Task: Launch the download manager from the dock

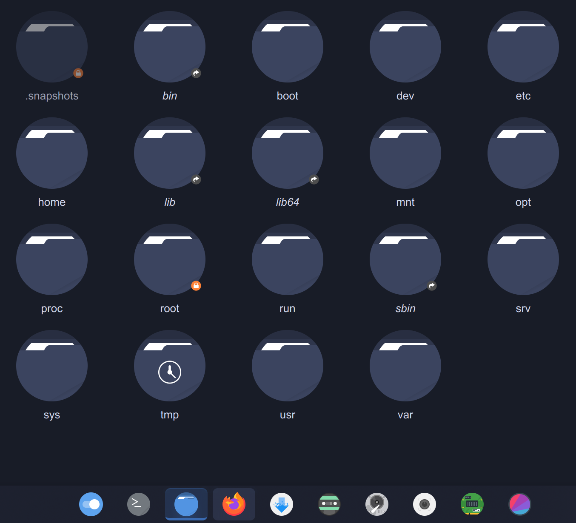Action: pyautogui.click(x=281, y=504)
